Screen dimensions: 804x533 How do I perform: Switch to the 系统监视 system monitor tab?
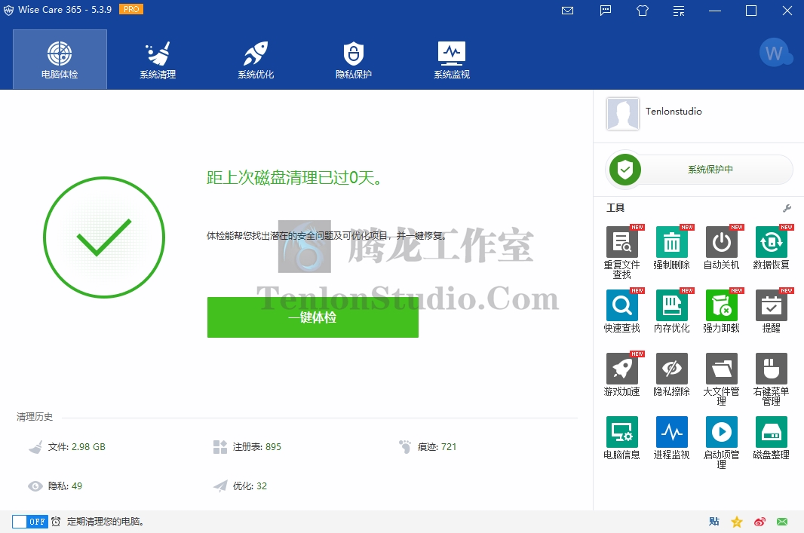click(x=452, y=60)
